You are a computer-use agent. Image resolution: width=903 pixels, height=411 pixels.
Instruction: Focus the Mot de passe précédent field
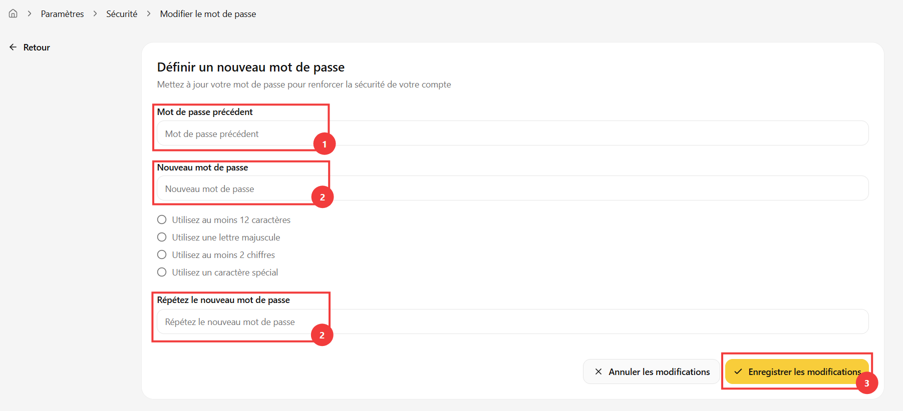(513, 133)
